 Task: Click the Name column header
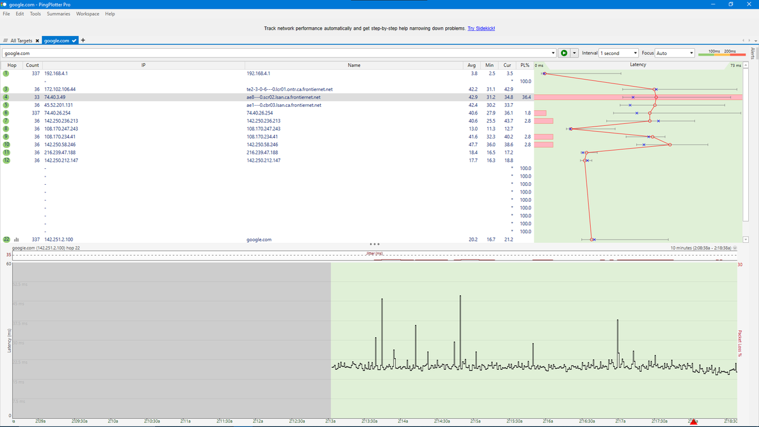coord(354,65)
